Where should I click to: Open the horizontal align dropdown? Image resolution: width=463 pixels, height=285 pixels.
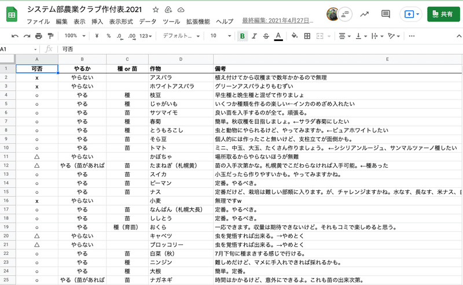tap(344, 36)
